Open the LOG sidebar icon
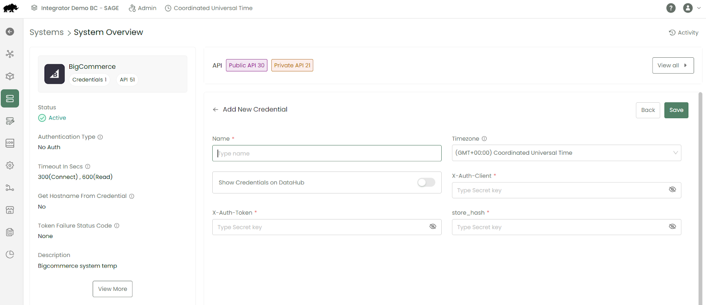Screen dimensions: 706x305 [10, 143]
